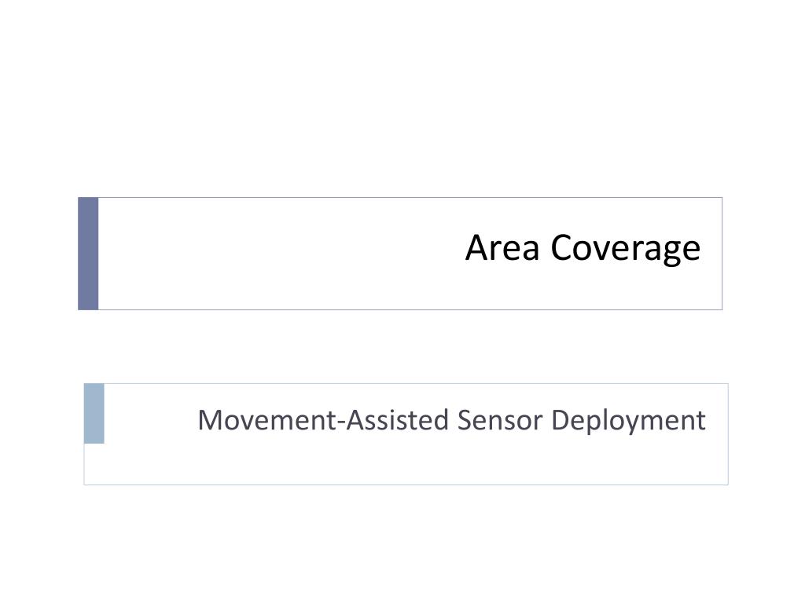805x603 pixels.
Task: Click the 'Area Coverage' title text
Action: click(583, 249)
